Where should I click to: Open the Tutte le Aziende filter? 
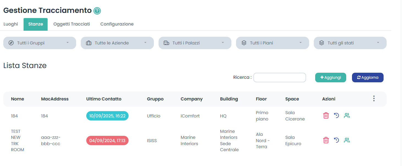click(x=117, y=43)
